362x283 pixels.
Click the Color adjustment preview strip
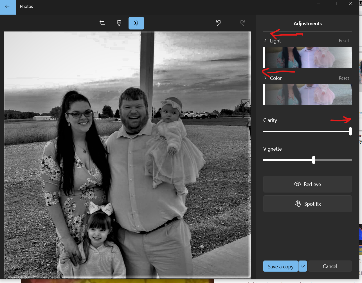(307, 94)
